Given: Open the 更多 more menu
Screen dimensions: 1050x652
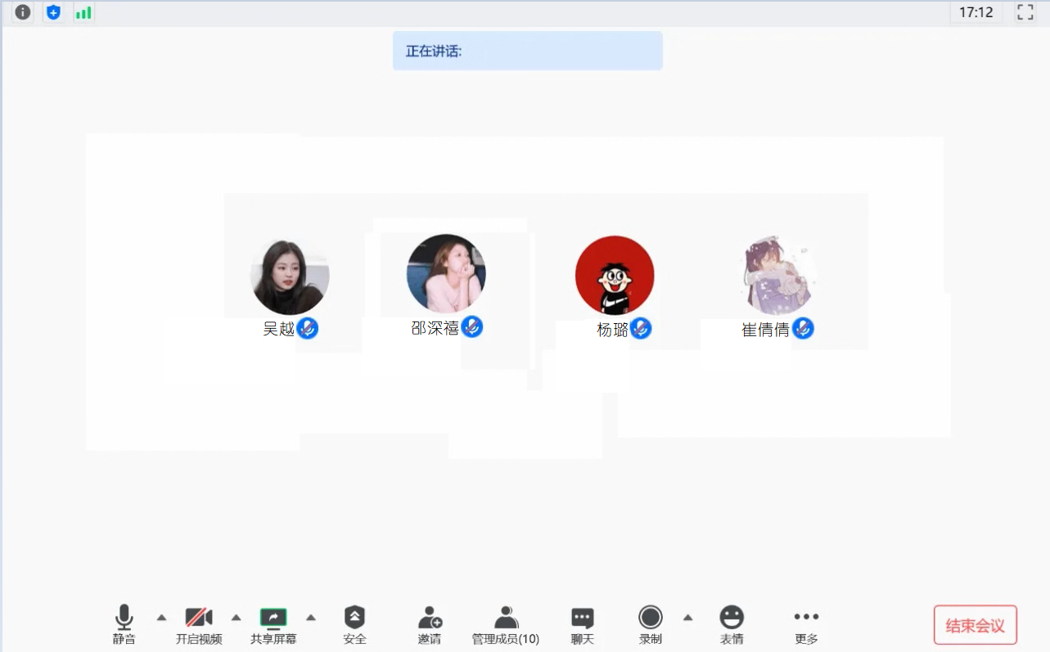Looking at the screenshot, I should [806, 625].
